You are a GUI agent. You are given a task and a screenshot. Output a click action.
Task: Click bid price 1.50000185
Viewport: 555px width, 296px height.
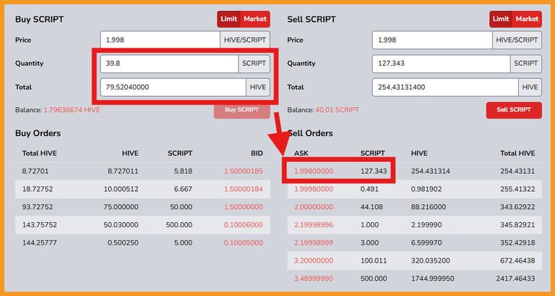coord(244,172)
